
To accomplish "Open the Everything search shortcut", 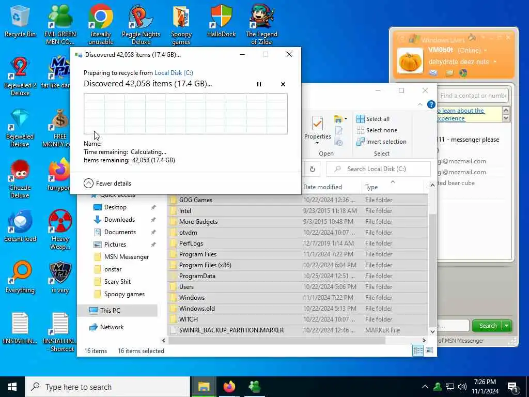I will (x=20, y=278).
